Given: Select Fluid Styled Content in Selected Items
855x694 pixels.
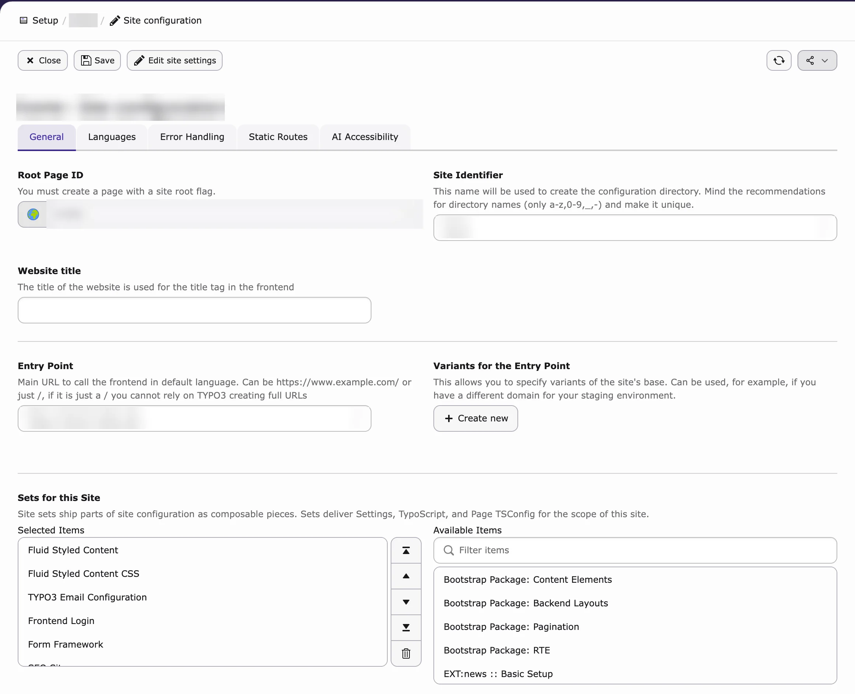Looking at the screenshot, I should [x=202, y=550].
